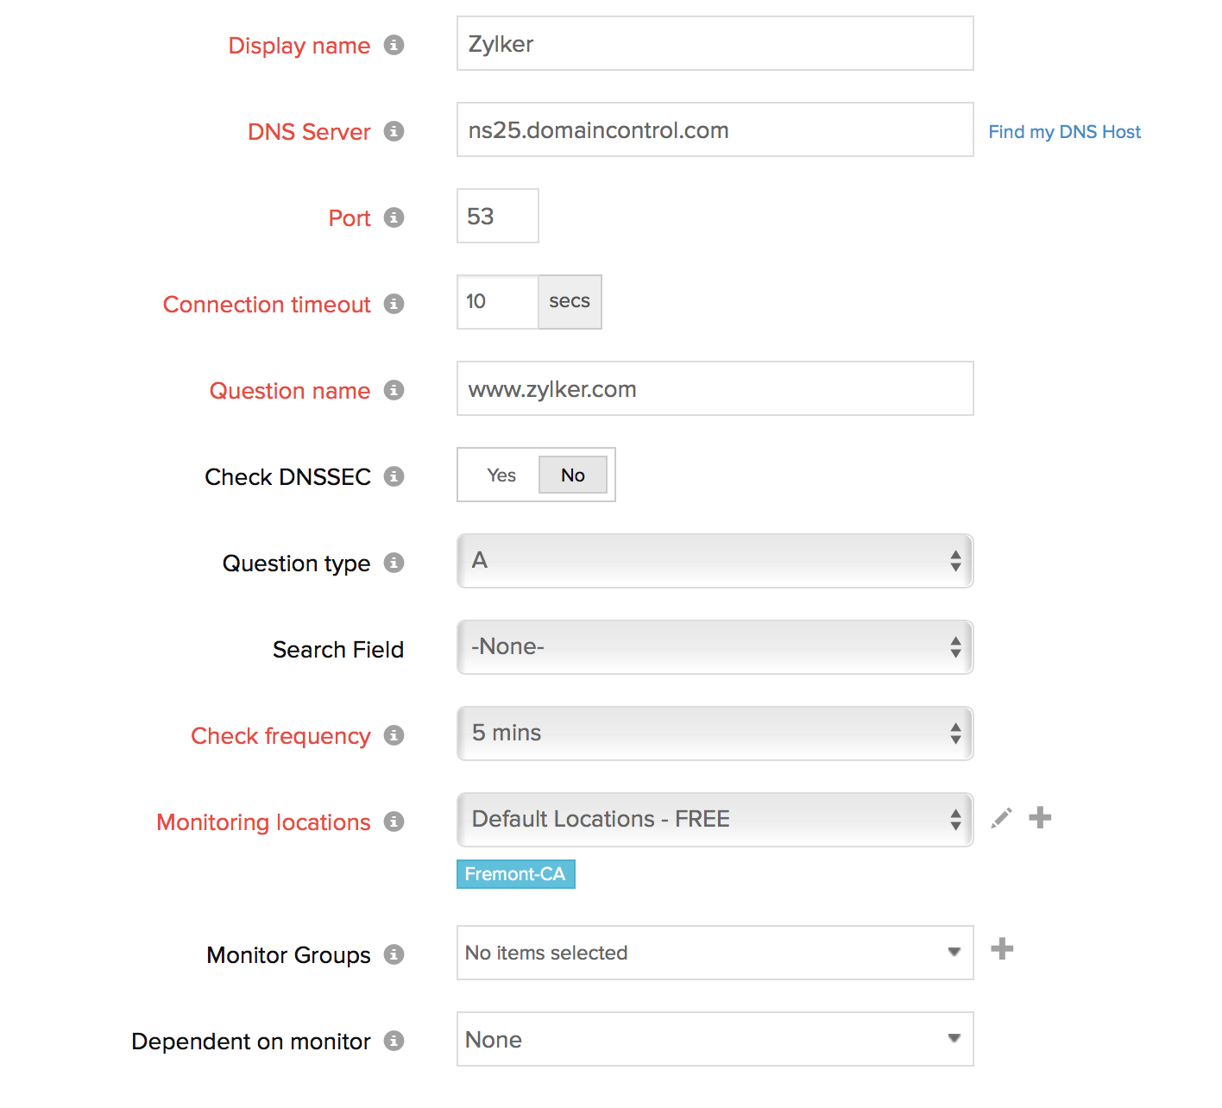
Task: Open the Question type dropdown
Action: 715,561
